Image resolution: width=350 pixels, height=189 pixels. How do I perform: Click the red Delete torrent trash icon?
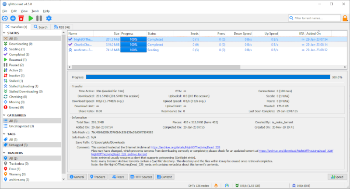tap(21, 18)
